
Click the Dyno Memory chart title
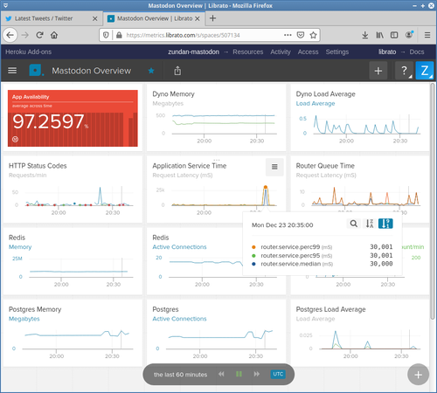pyautogui.click(x=173, y=94)
